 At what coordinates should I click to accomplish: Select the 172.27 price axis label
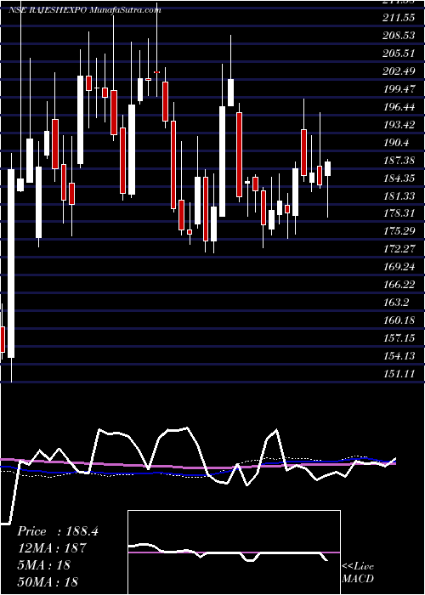[398, 249]
